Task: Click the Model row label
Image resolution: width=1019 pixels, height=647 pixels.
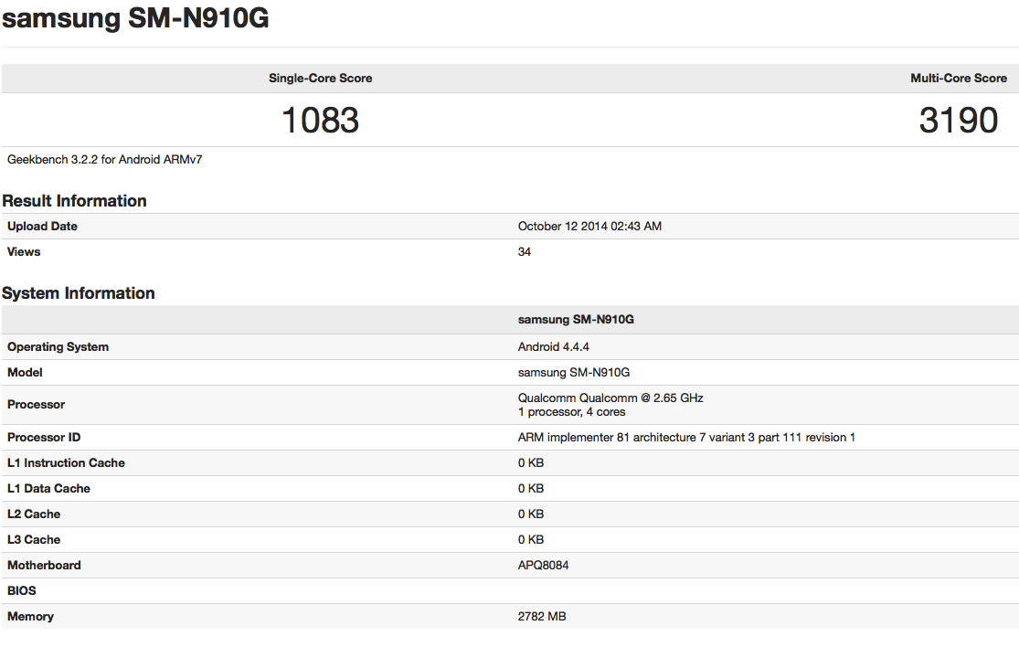Action: pos(26,373)
